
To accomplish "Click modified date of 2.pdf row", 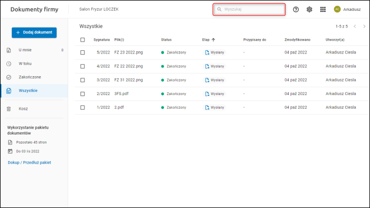I will (296, 107).
